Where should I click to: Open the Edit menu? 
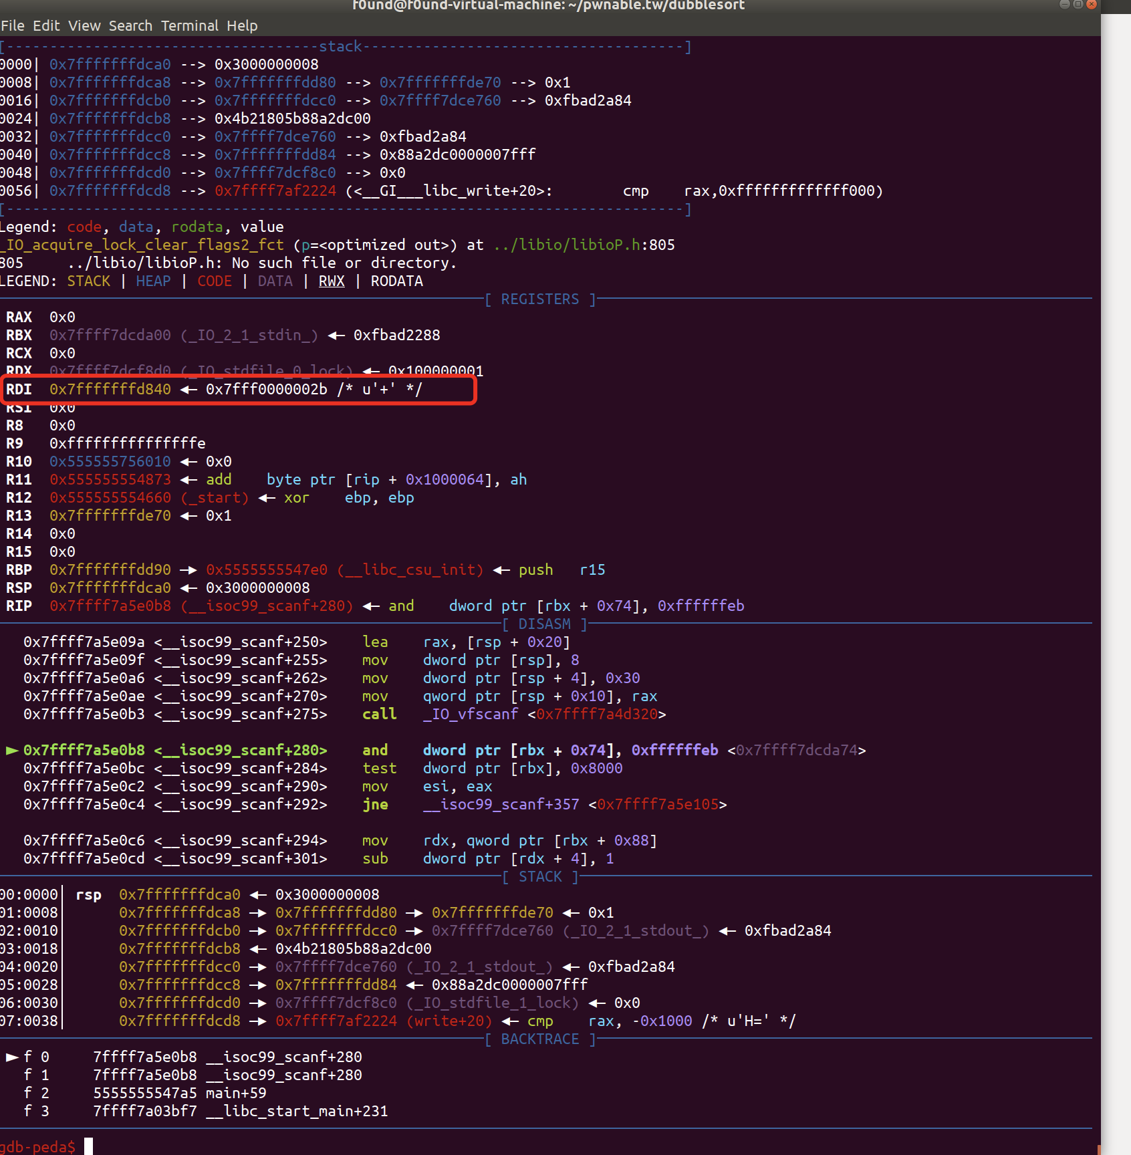pyautogui.click(x=46, y=25)
